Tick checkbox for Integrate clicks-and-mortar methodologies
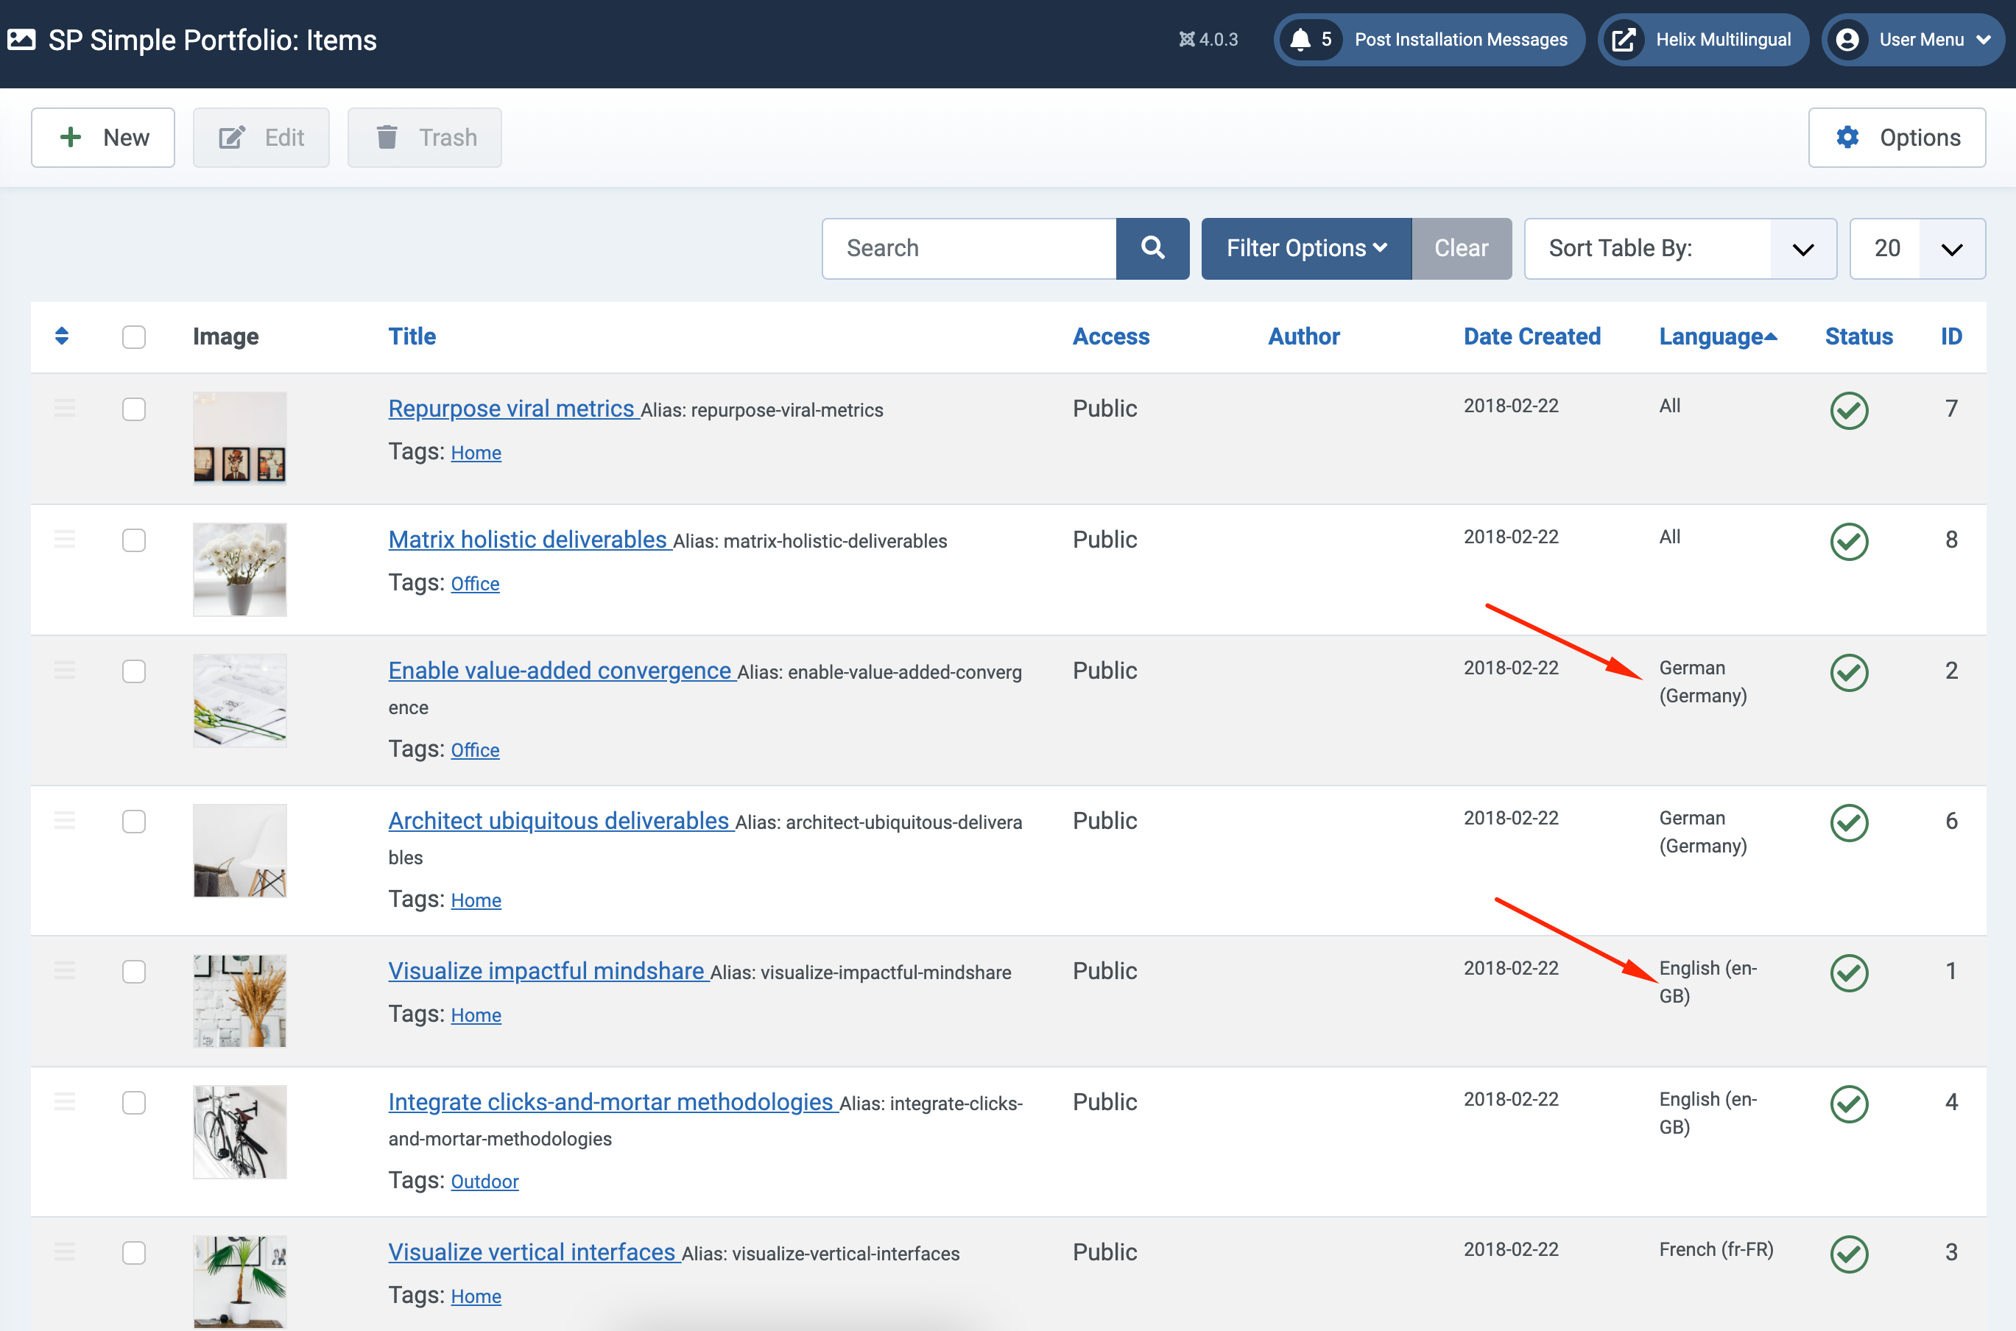The image size is (2016, 1331). tap(133, 1103)
